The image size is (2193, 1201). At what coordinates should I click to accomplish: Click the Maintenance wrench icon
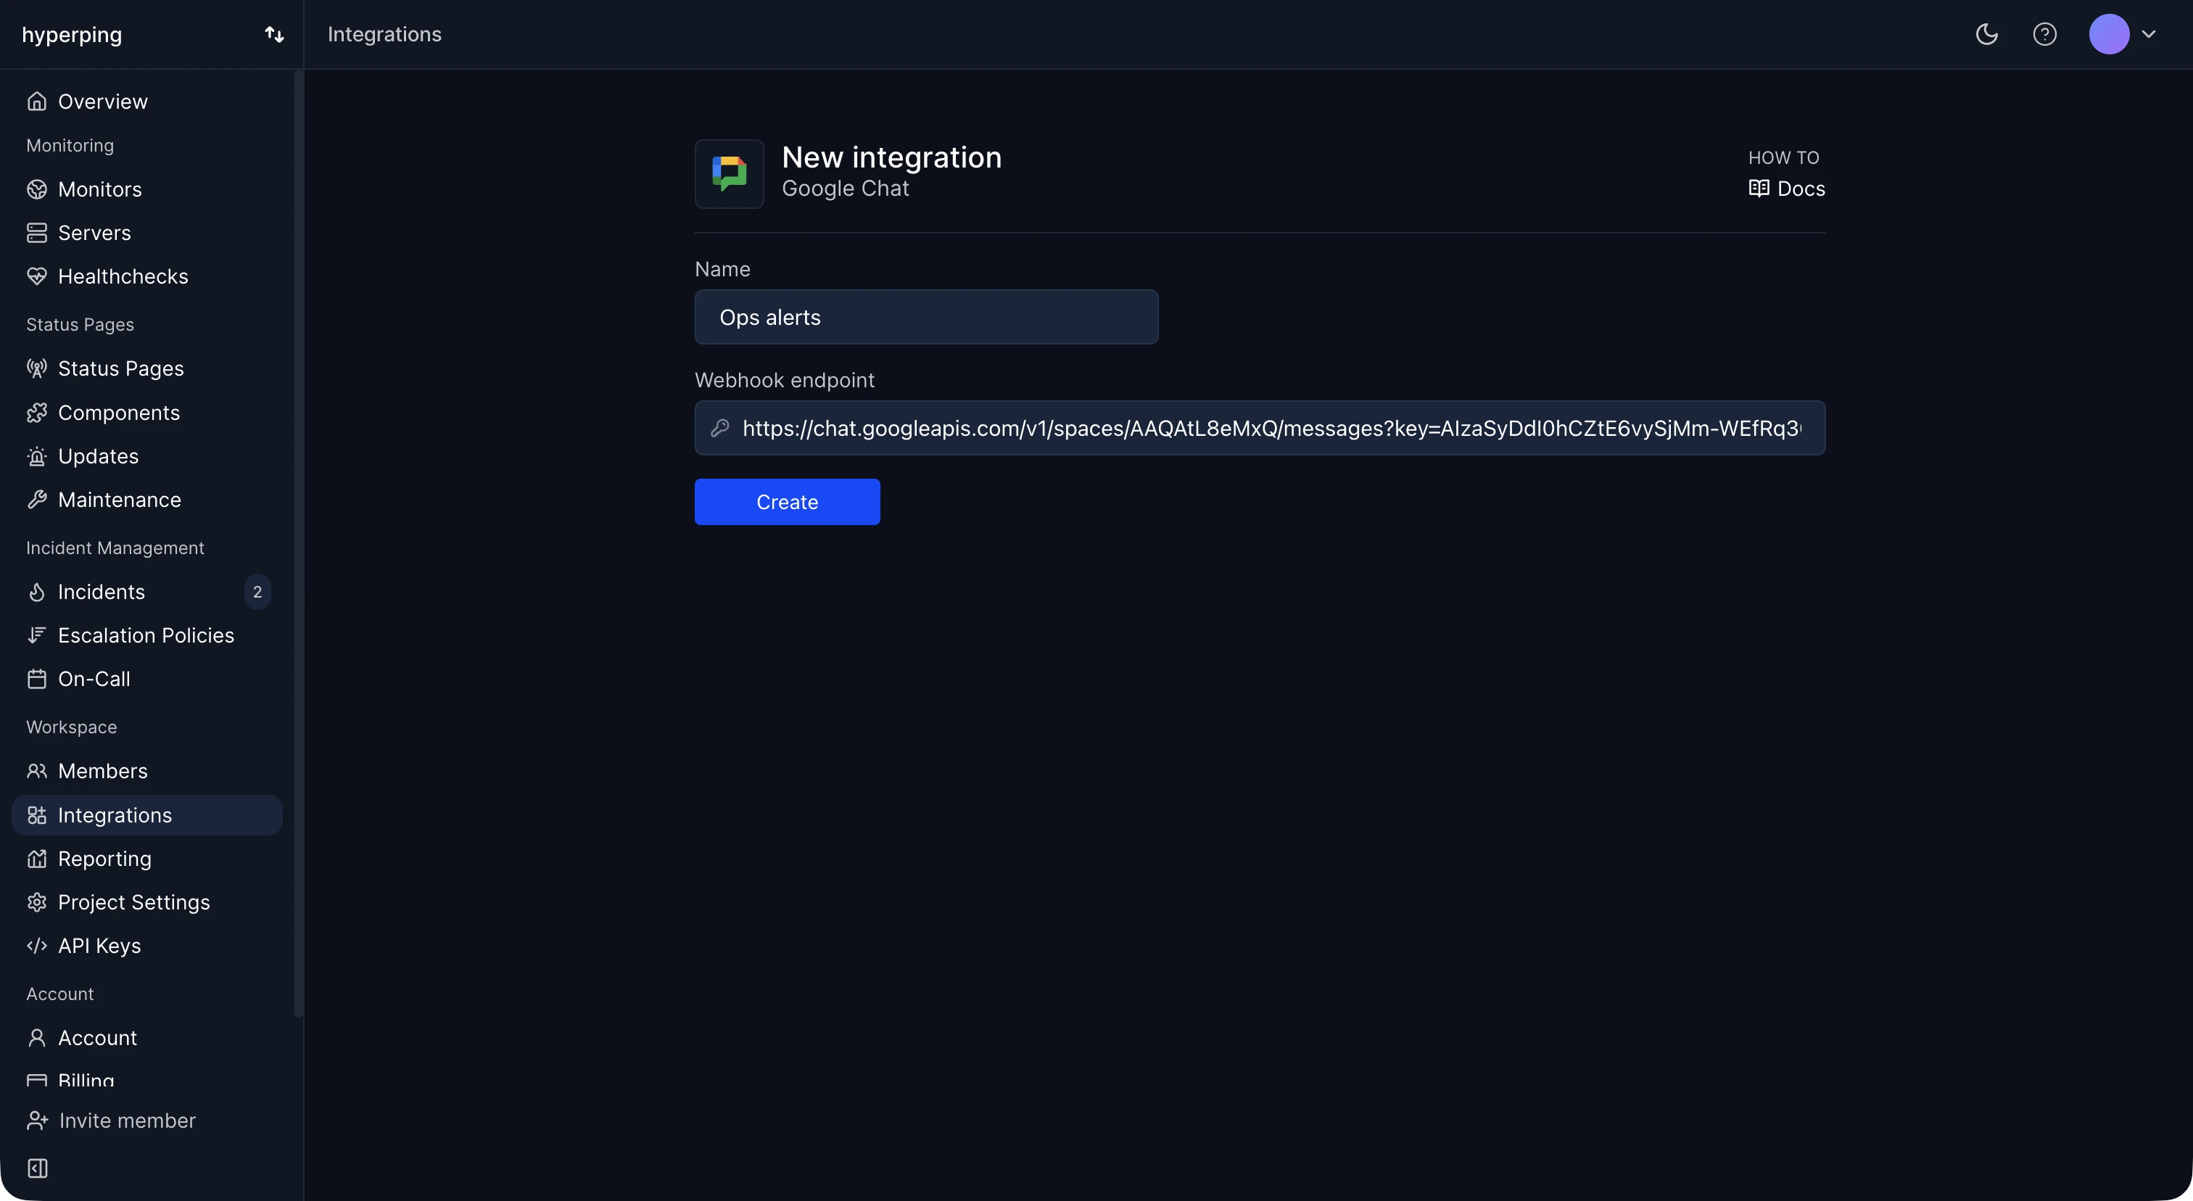(x=36, y=500)
